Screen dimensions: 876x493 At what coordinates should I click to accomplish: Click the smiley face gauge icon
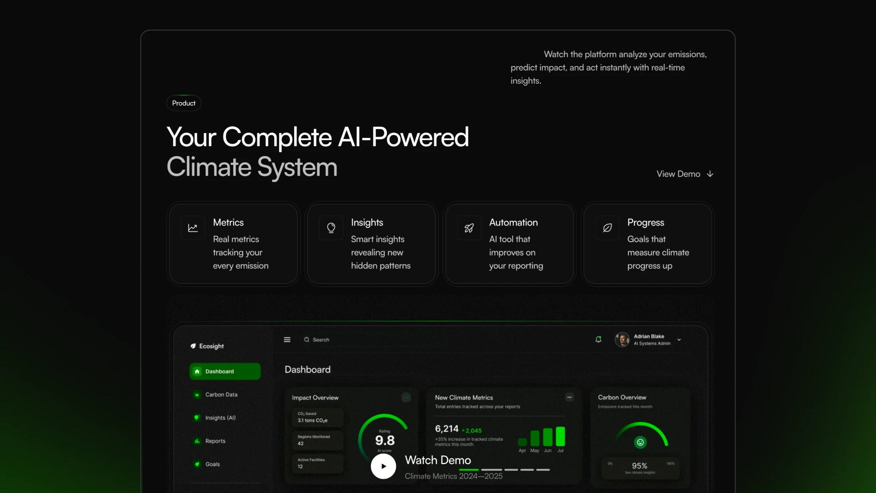640,443
